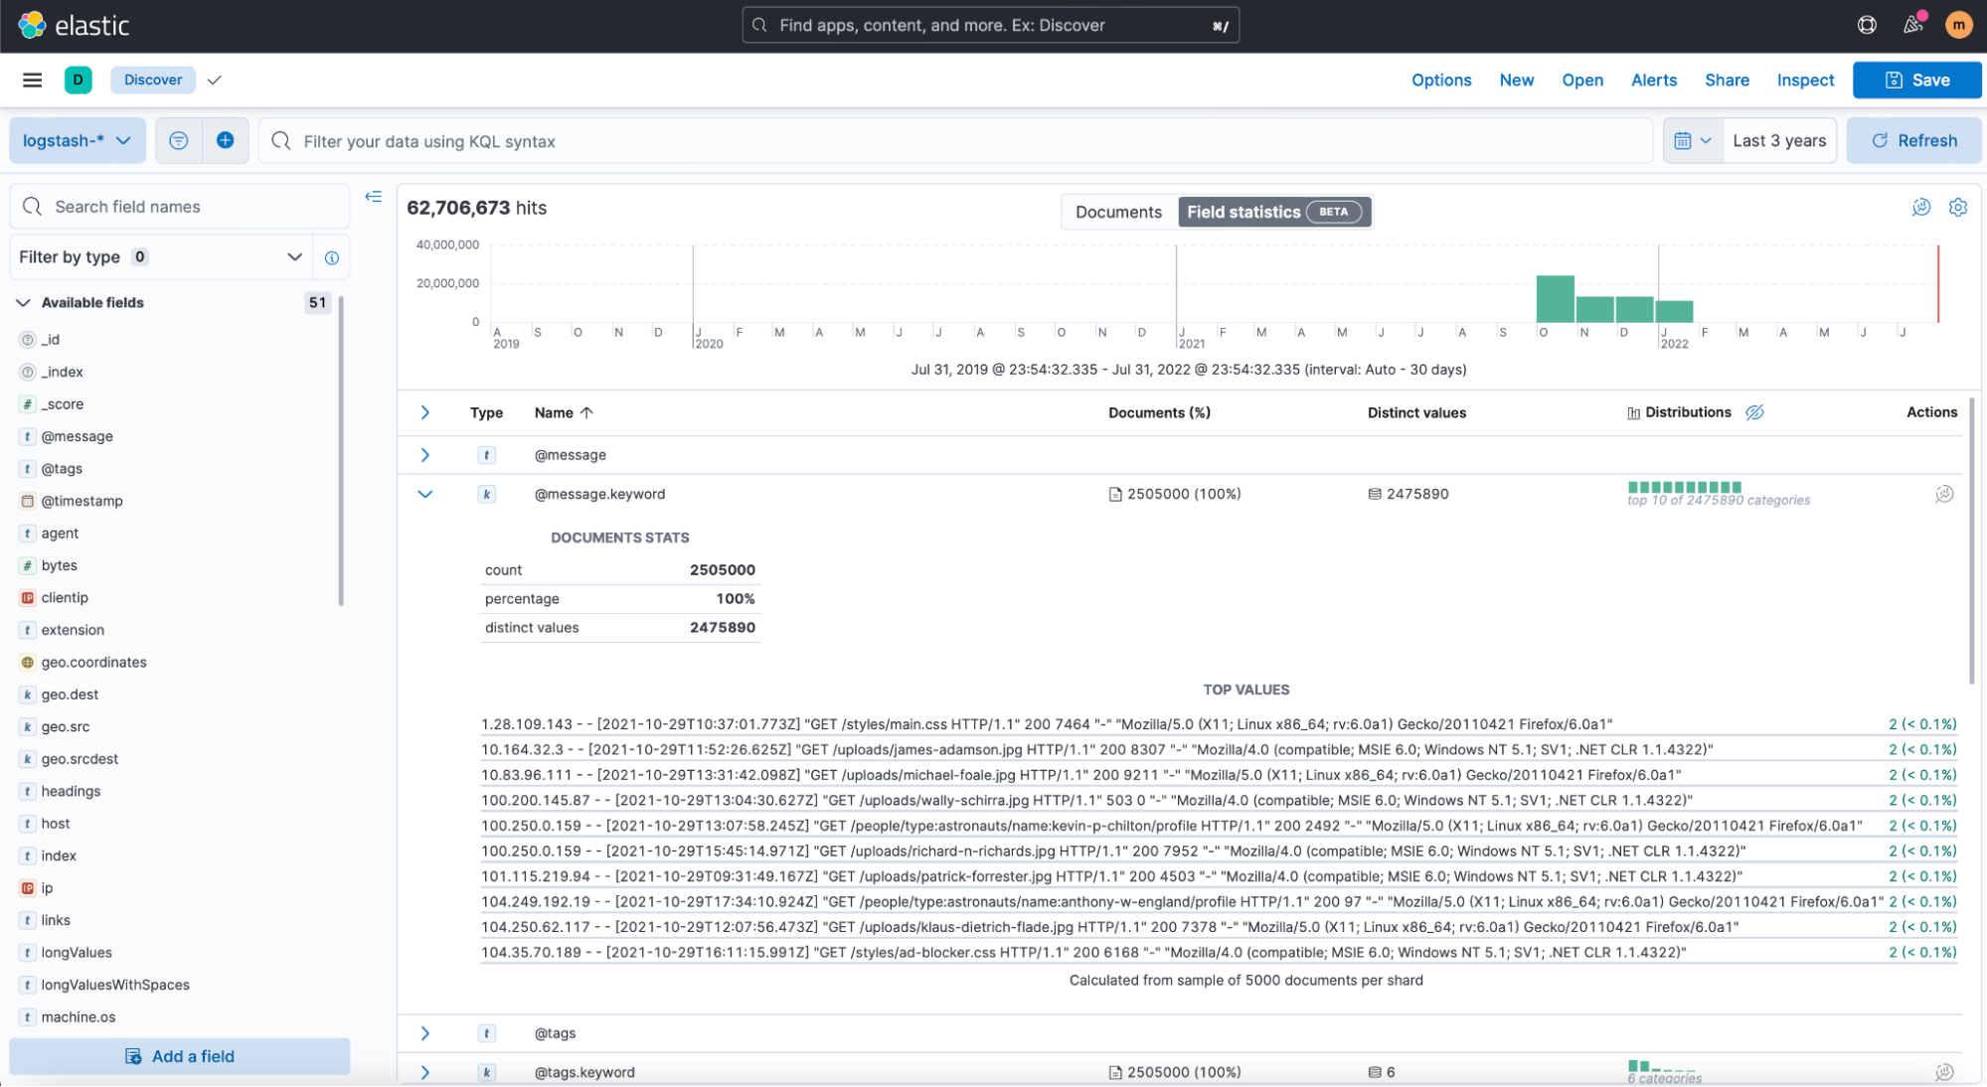Open the notifications bell icon
This screenshot has height=1087, width=1987.
pyautogui.click(x=1911, y=25)
